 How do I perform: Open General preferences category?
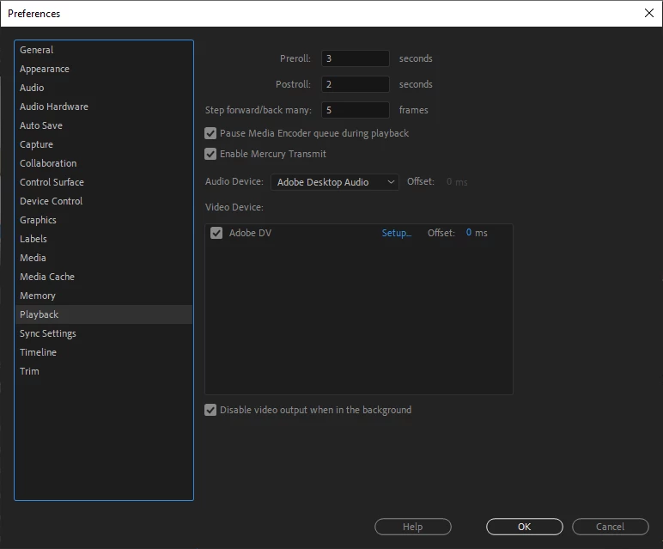[x=104, y=50]
